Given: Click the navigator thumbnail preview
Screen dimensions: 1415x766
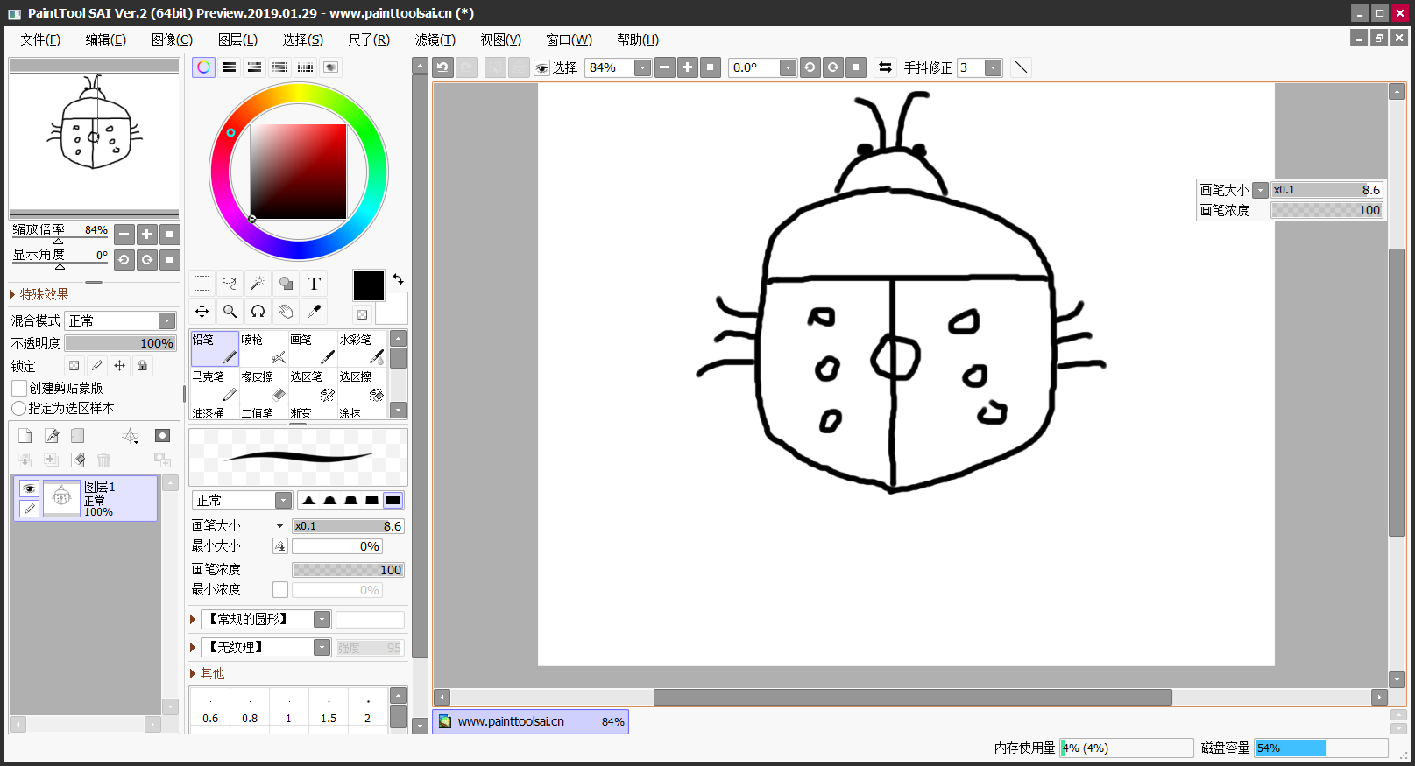Looking at the screenshot, I should coord(94,140).
